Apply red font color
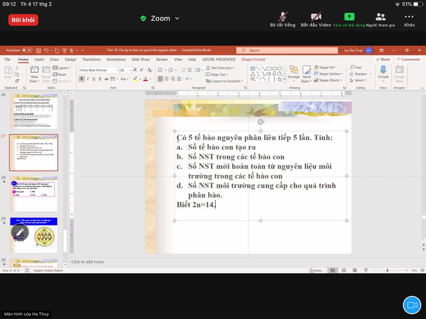The image size is (426, 319). pos(146,79)
